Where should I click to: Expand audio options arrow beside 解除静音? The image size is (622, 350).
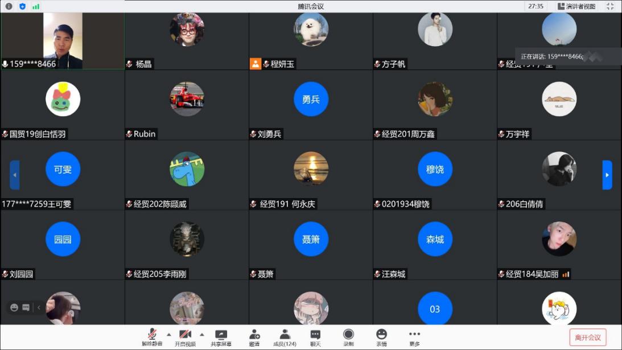[x=168, y=334]
